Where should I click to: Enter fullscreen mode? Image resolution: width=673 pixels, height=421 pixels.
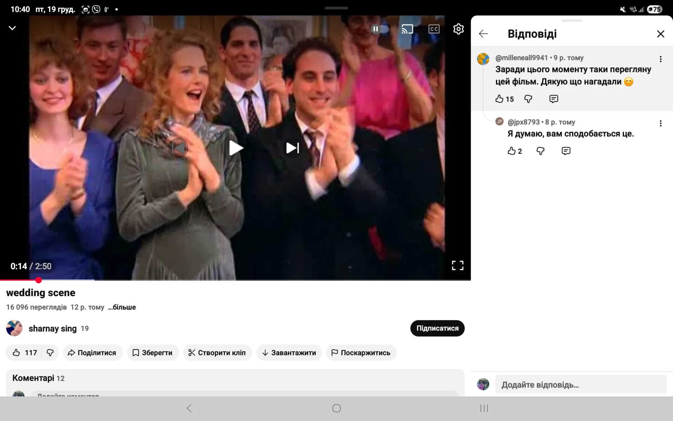click(x=457, y=266)
